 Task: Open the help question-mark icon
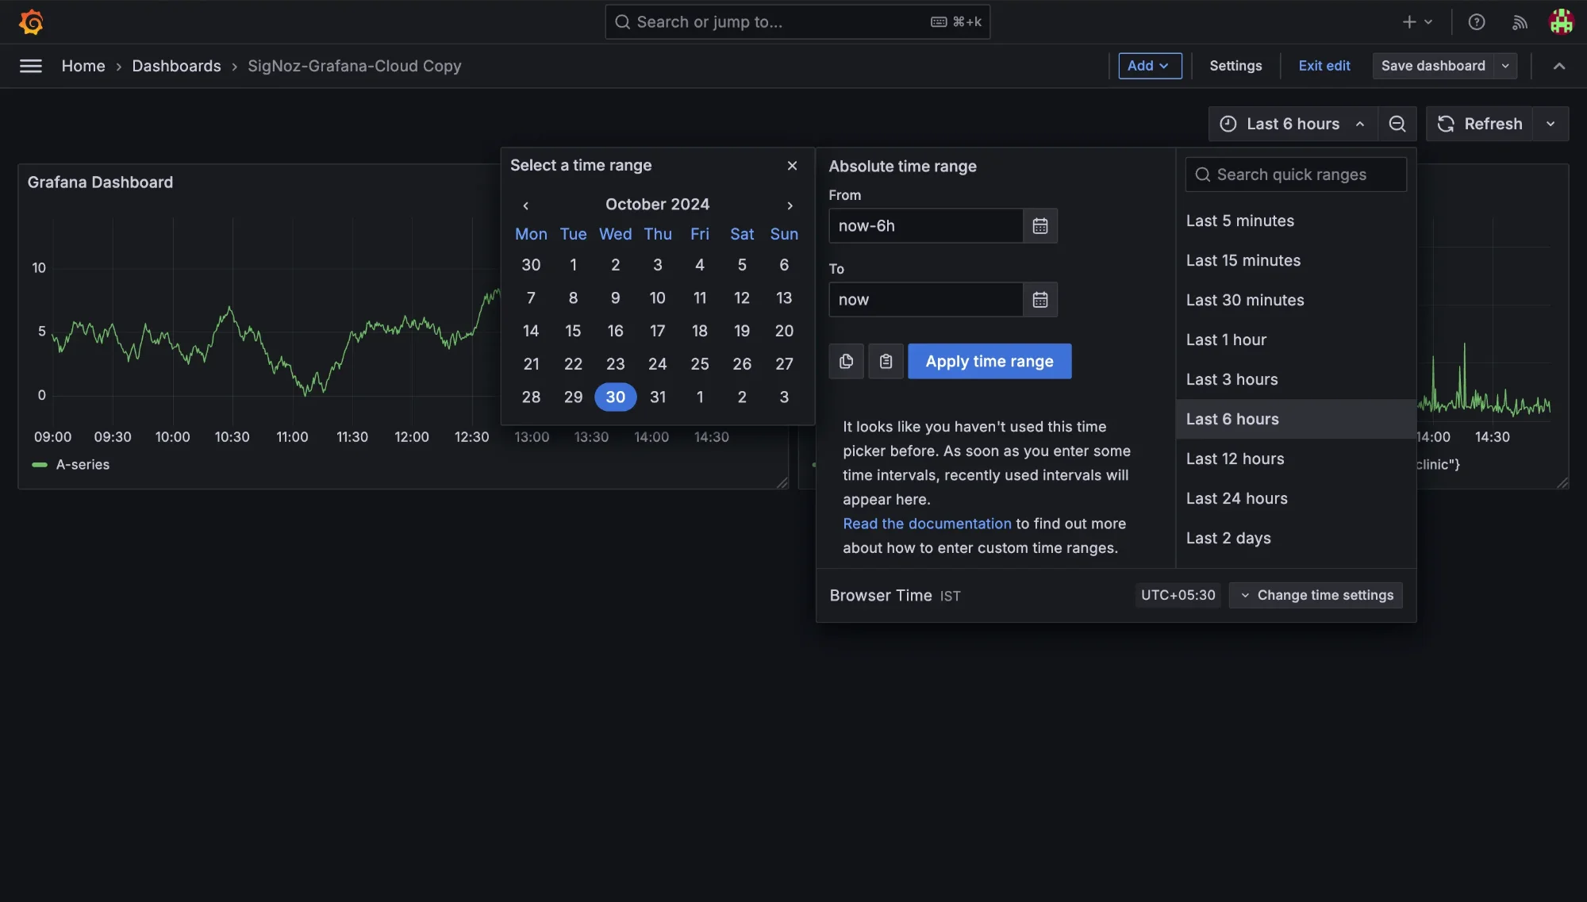tap(1477, 21)
